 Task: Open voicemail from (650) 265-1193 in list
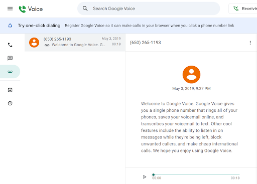[75, 43]
